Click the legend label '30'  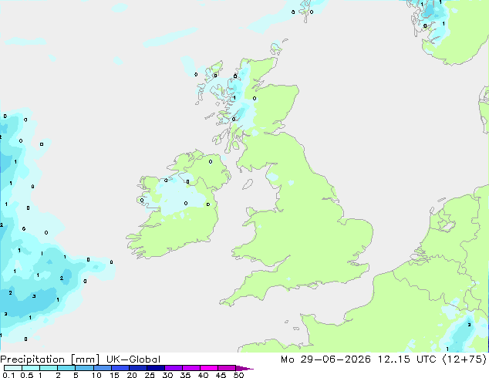pos(167,375)
